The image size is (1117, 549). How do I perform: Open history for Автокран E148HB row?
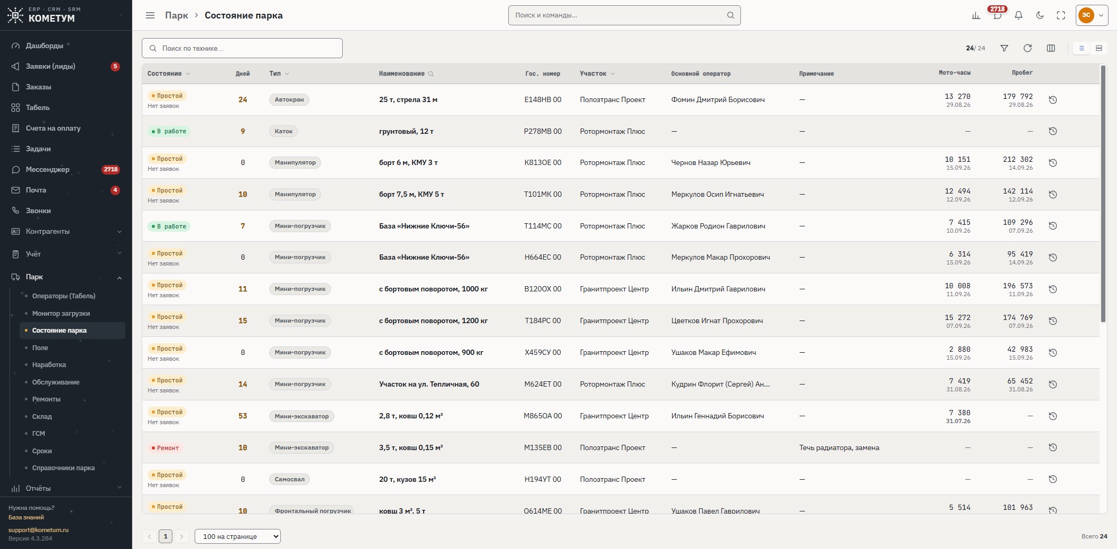(x=1053, y=99)
